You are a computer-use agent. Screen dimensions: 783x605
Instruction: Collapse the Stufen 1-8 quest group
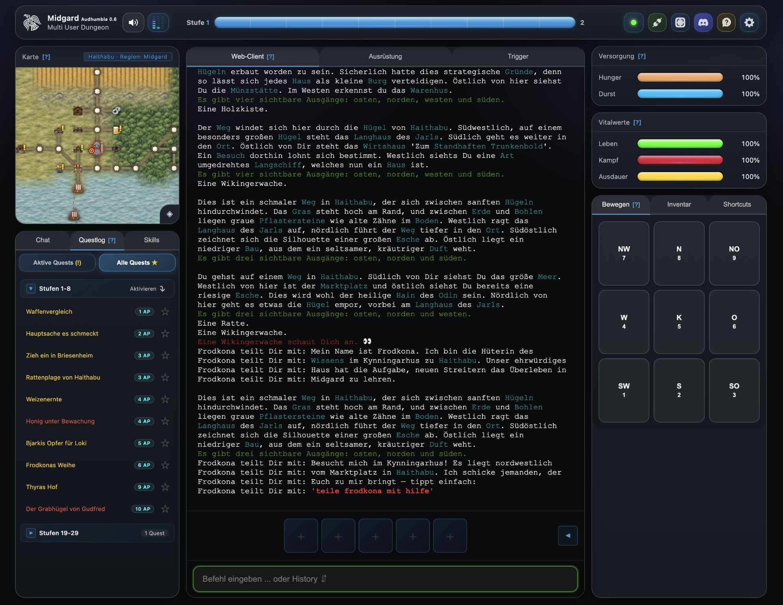coord(30,288)
